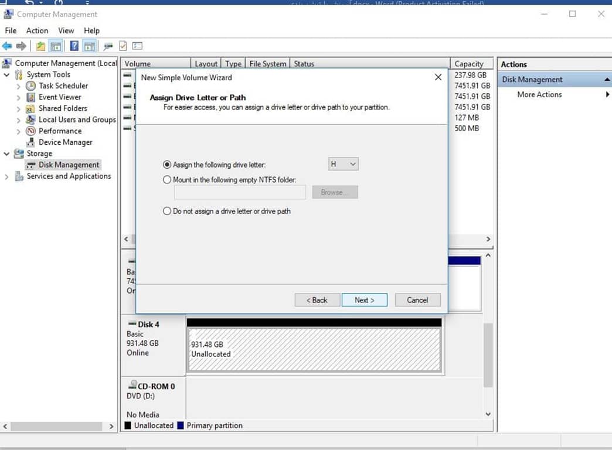
Task: Open the drive letter H dropdown
Action: point(344,165)
